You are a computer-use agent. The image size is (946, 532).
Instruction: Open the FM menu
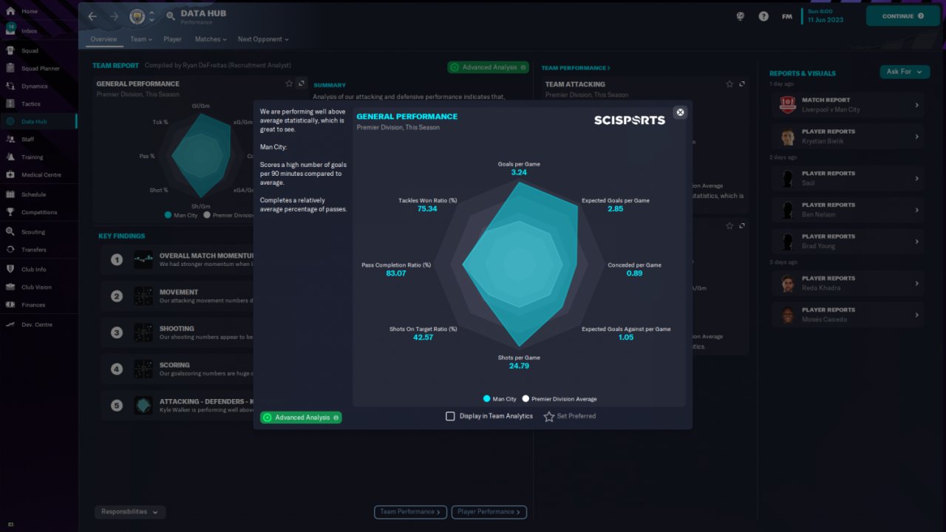click(787, 16)
